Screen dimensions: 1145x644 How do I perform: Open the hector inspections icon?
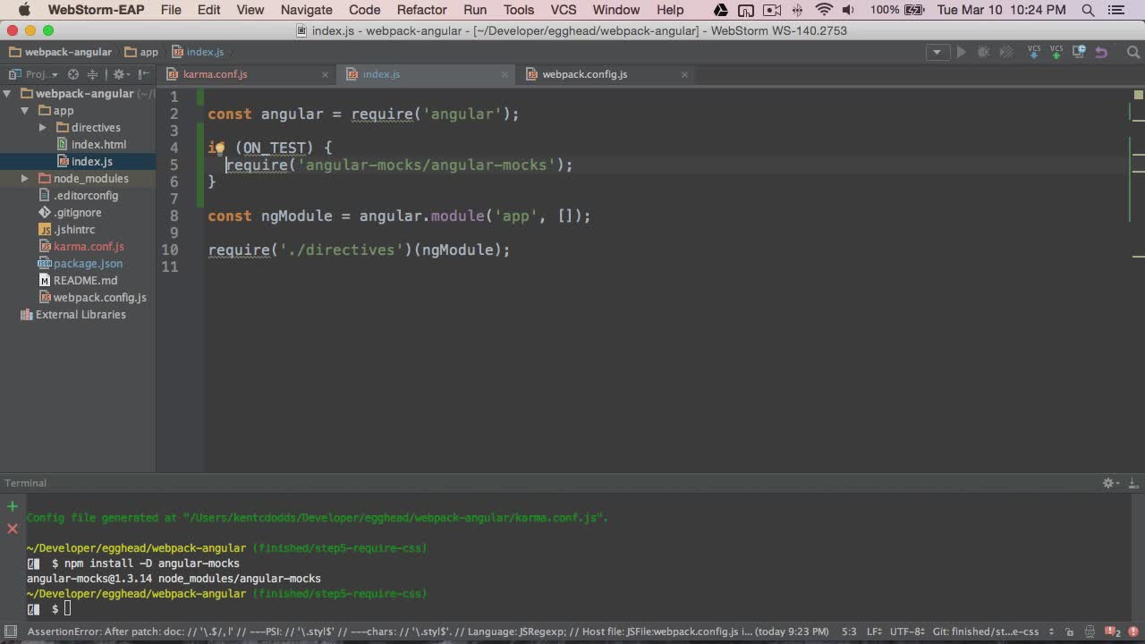1089,631
